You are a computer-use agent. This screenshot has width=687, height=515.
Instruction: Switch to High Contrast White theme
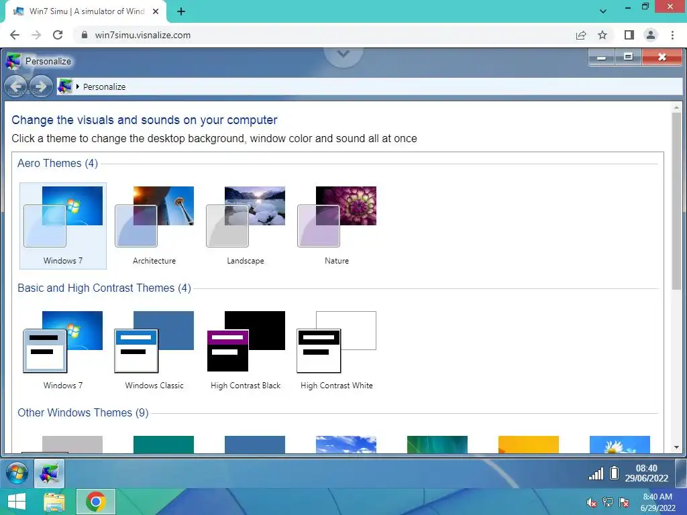337,350
